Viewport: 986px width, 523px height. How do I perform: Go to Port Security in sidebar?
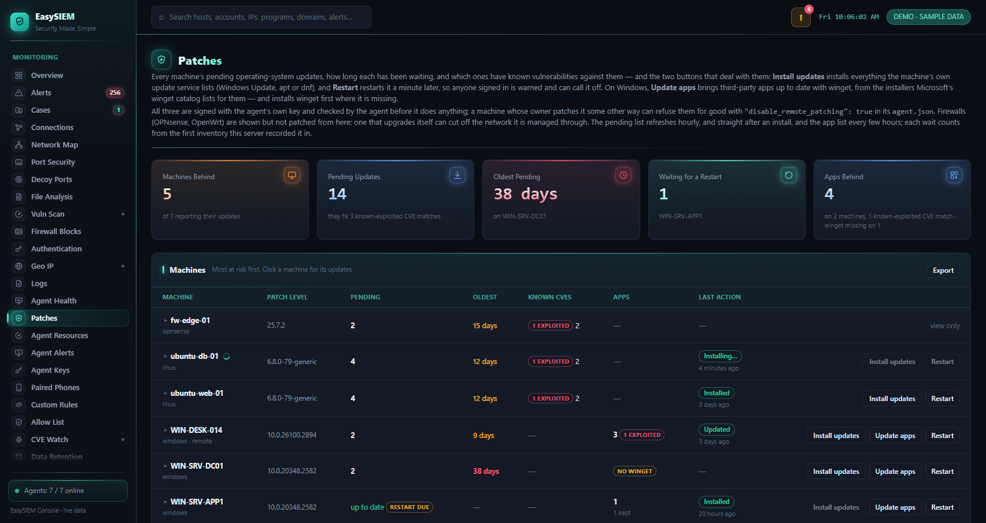click(x=68, y=162)
